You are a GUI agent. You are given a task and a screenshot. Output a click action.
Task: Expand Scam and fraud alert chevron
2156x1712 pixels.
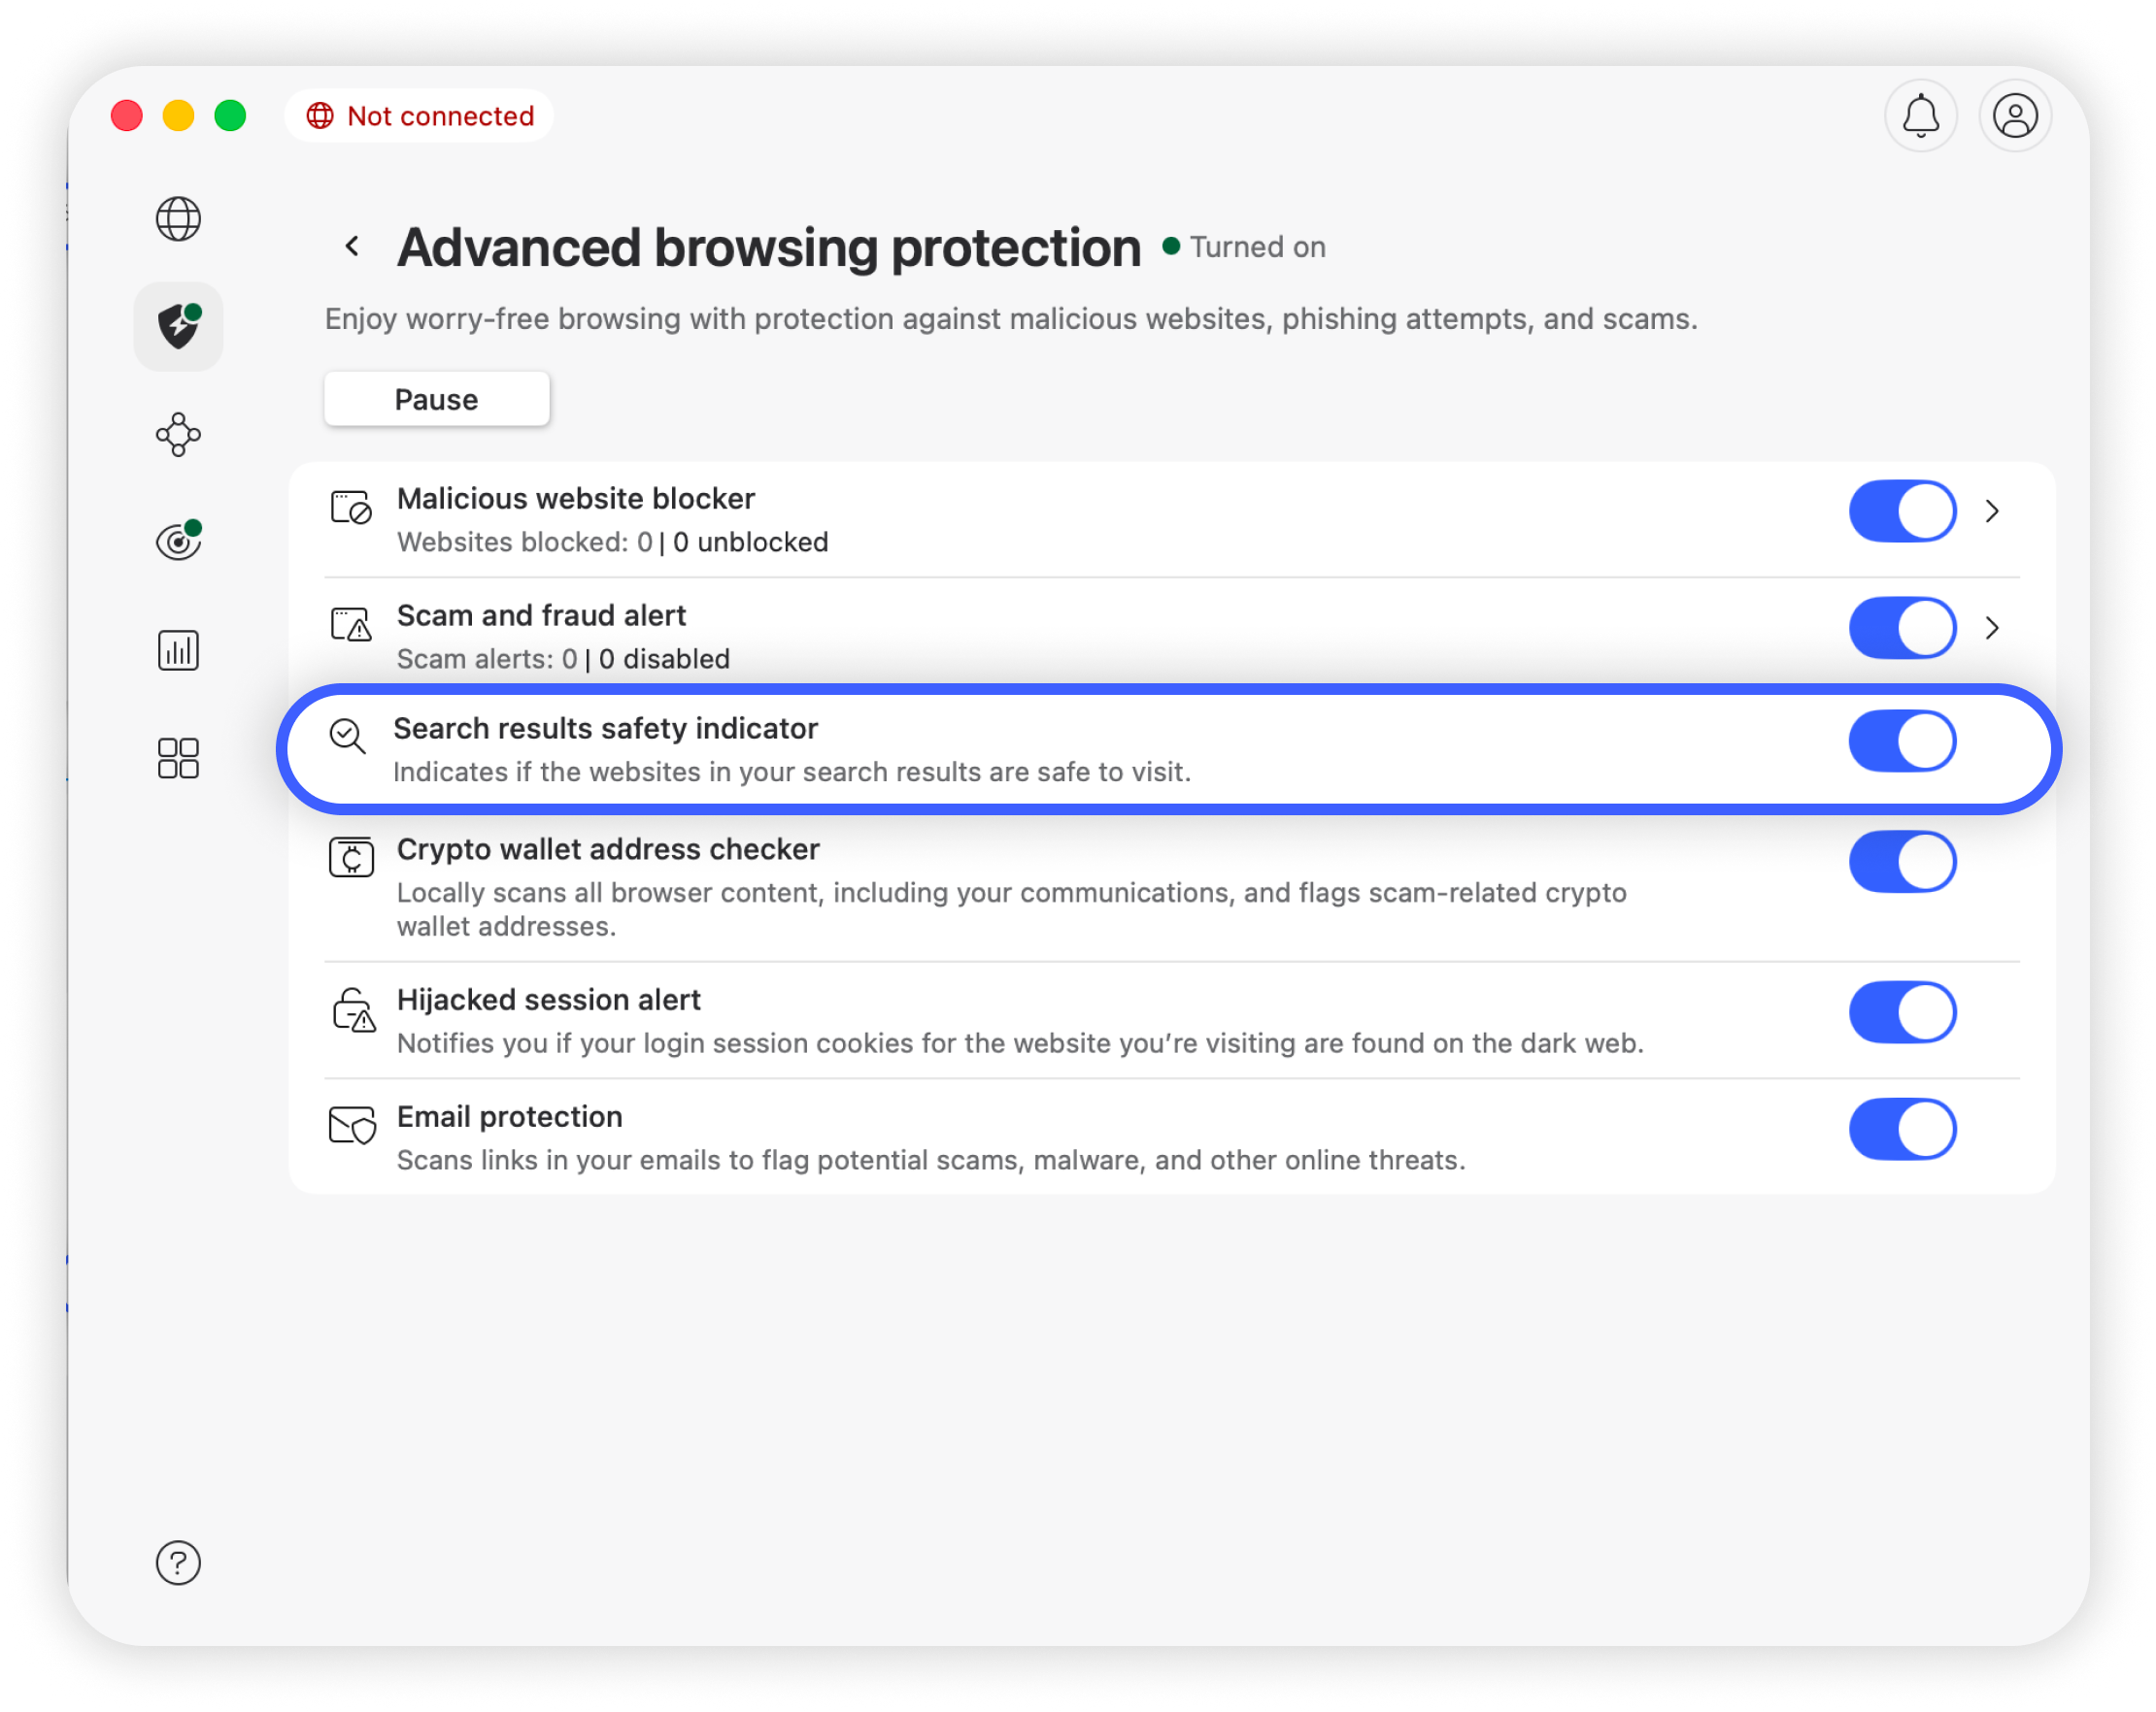click(x=1992, y=629)
